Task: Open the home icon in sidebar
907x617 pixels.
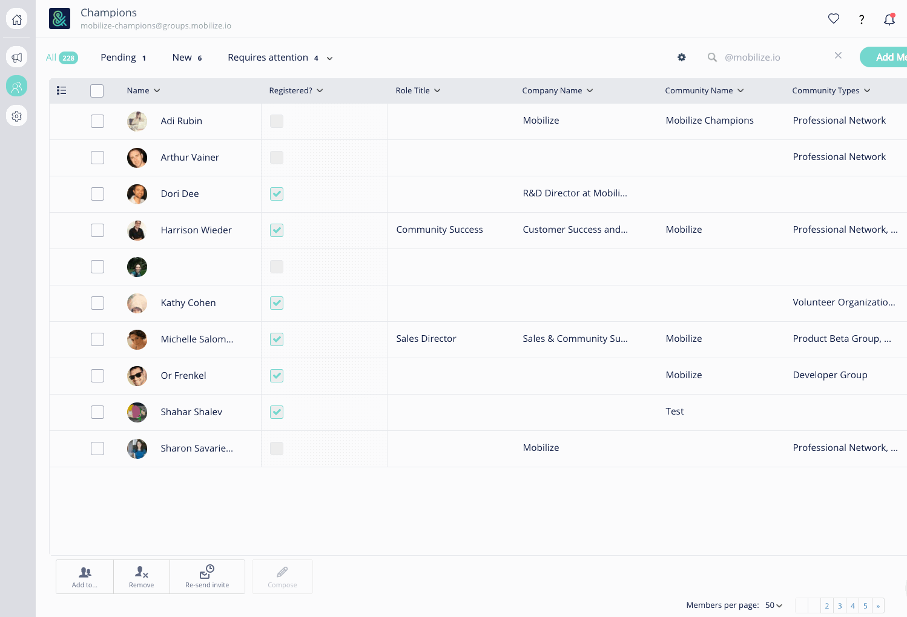Action: pyautogui.click(x=17, y=19)
